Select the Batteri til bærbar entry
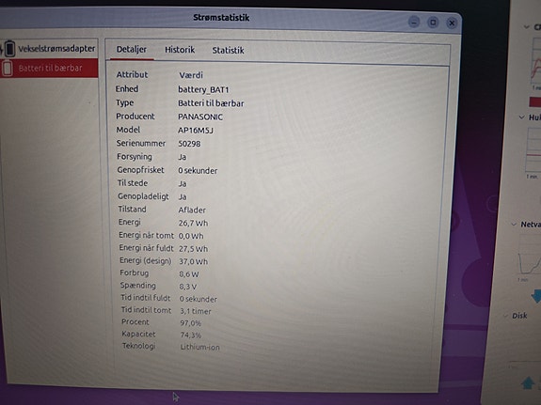 [x=49, y=68]
